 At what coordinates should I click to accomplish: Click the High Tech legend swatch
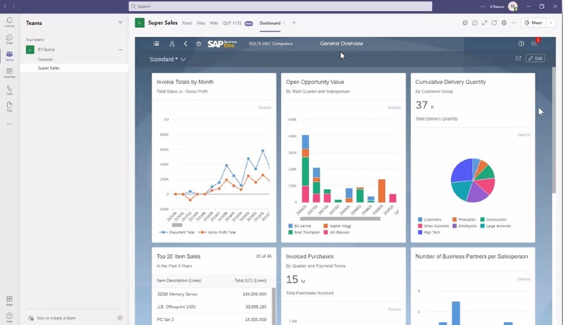420,232
